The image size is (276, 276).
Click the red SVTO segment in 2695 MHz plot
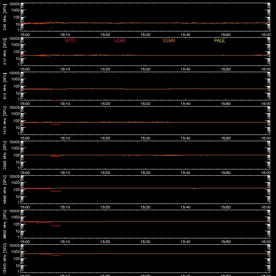click(x=56, y=156)
